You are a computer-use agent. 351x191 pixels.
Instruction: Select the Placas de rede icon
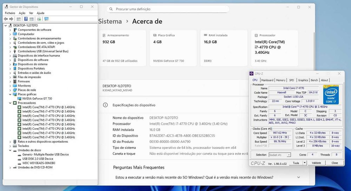[x=15, y=90]
